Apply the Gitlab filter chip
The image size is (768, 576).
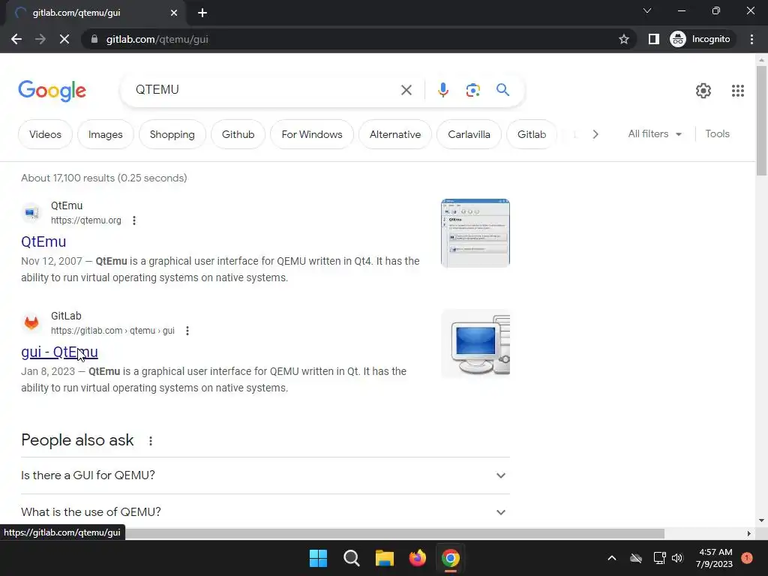pyautogui.click(x=532, y=134)
